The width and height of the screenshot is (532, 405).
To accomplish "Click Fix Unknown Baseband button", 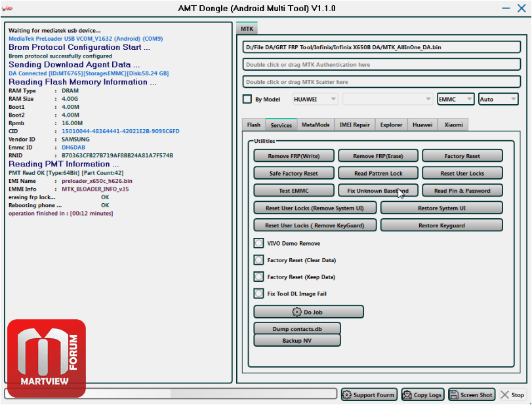I will (x=378, y=191).
